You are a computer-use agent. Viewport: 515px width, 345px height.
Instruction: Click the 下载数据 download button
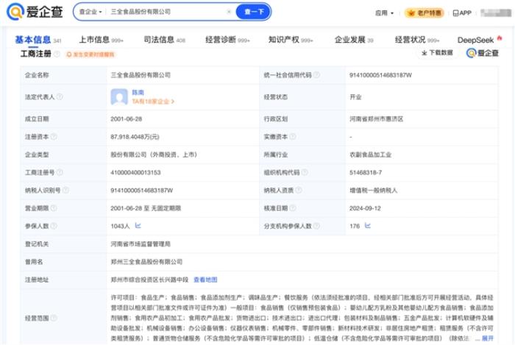pyautogui.click(x=437, y=53)
